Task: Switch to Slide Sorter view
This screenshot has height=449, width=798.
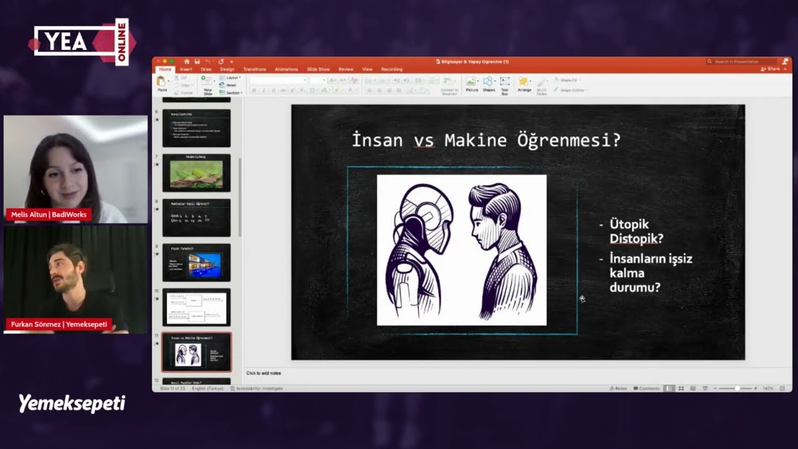Action: click(681, 388)
